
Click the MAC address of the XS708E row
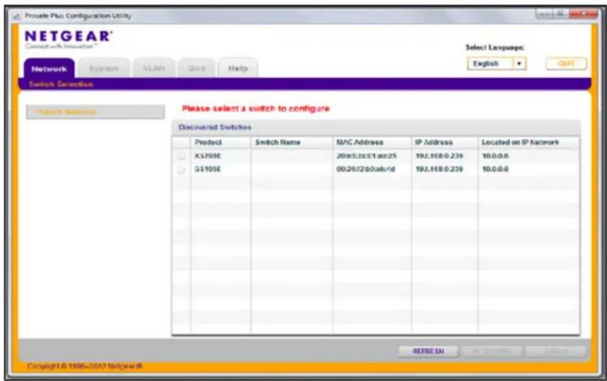[x=366, y=156]
